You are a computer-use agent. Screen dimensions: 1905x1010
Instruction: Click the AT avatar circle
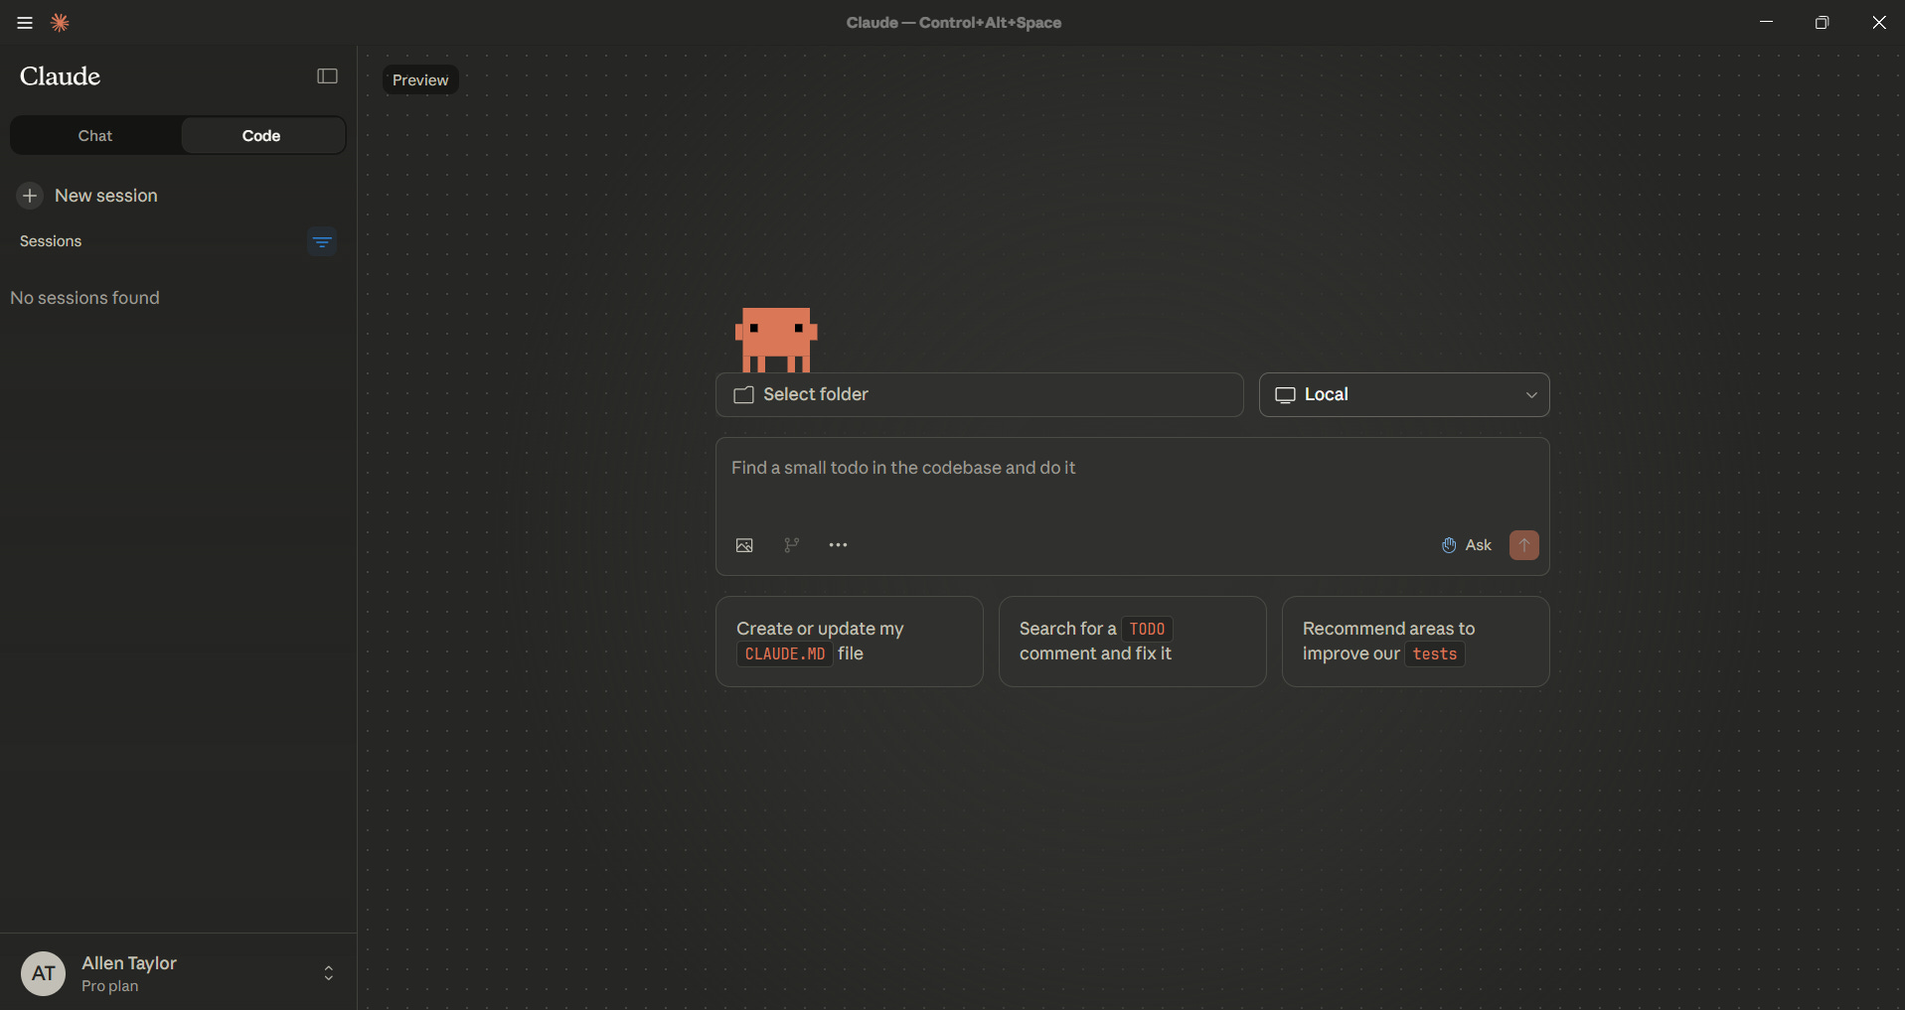click(x=43, y=973)
